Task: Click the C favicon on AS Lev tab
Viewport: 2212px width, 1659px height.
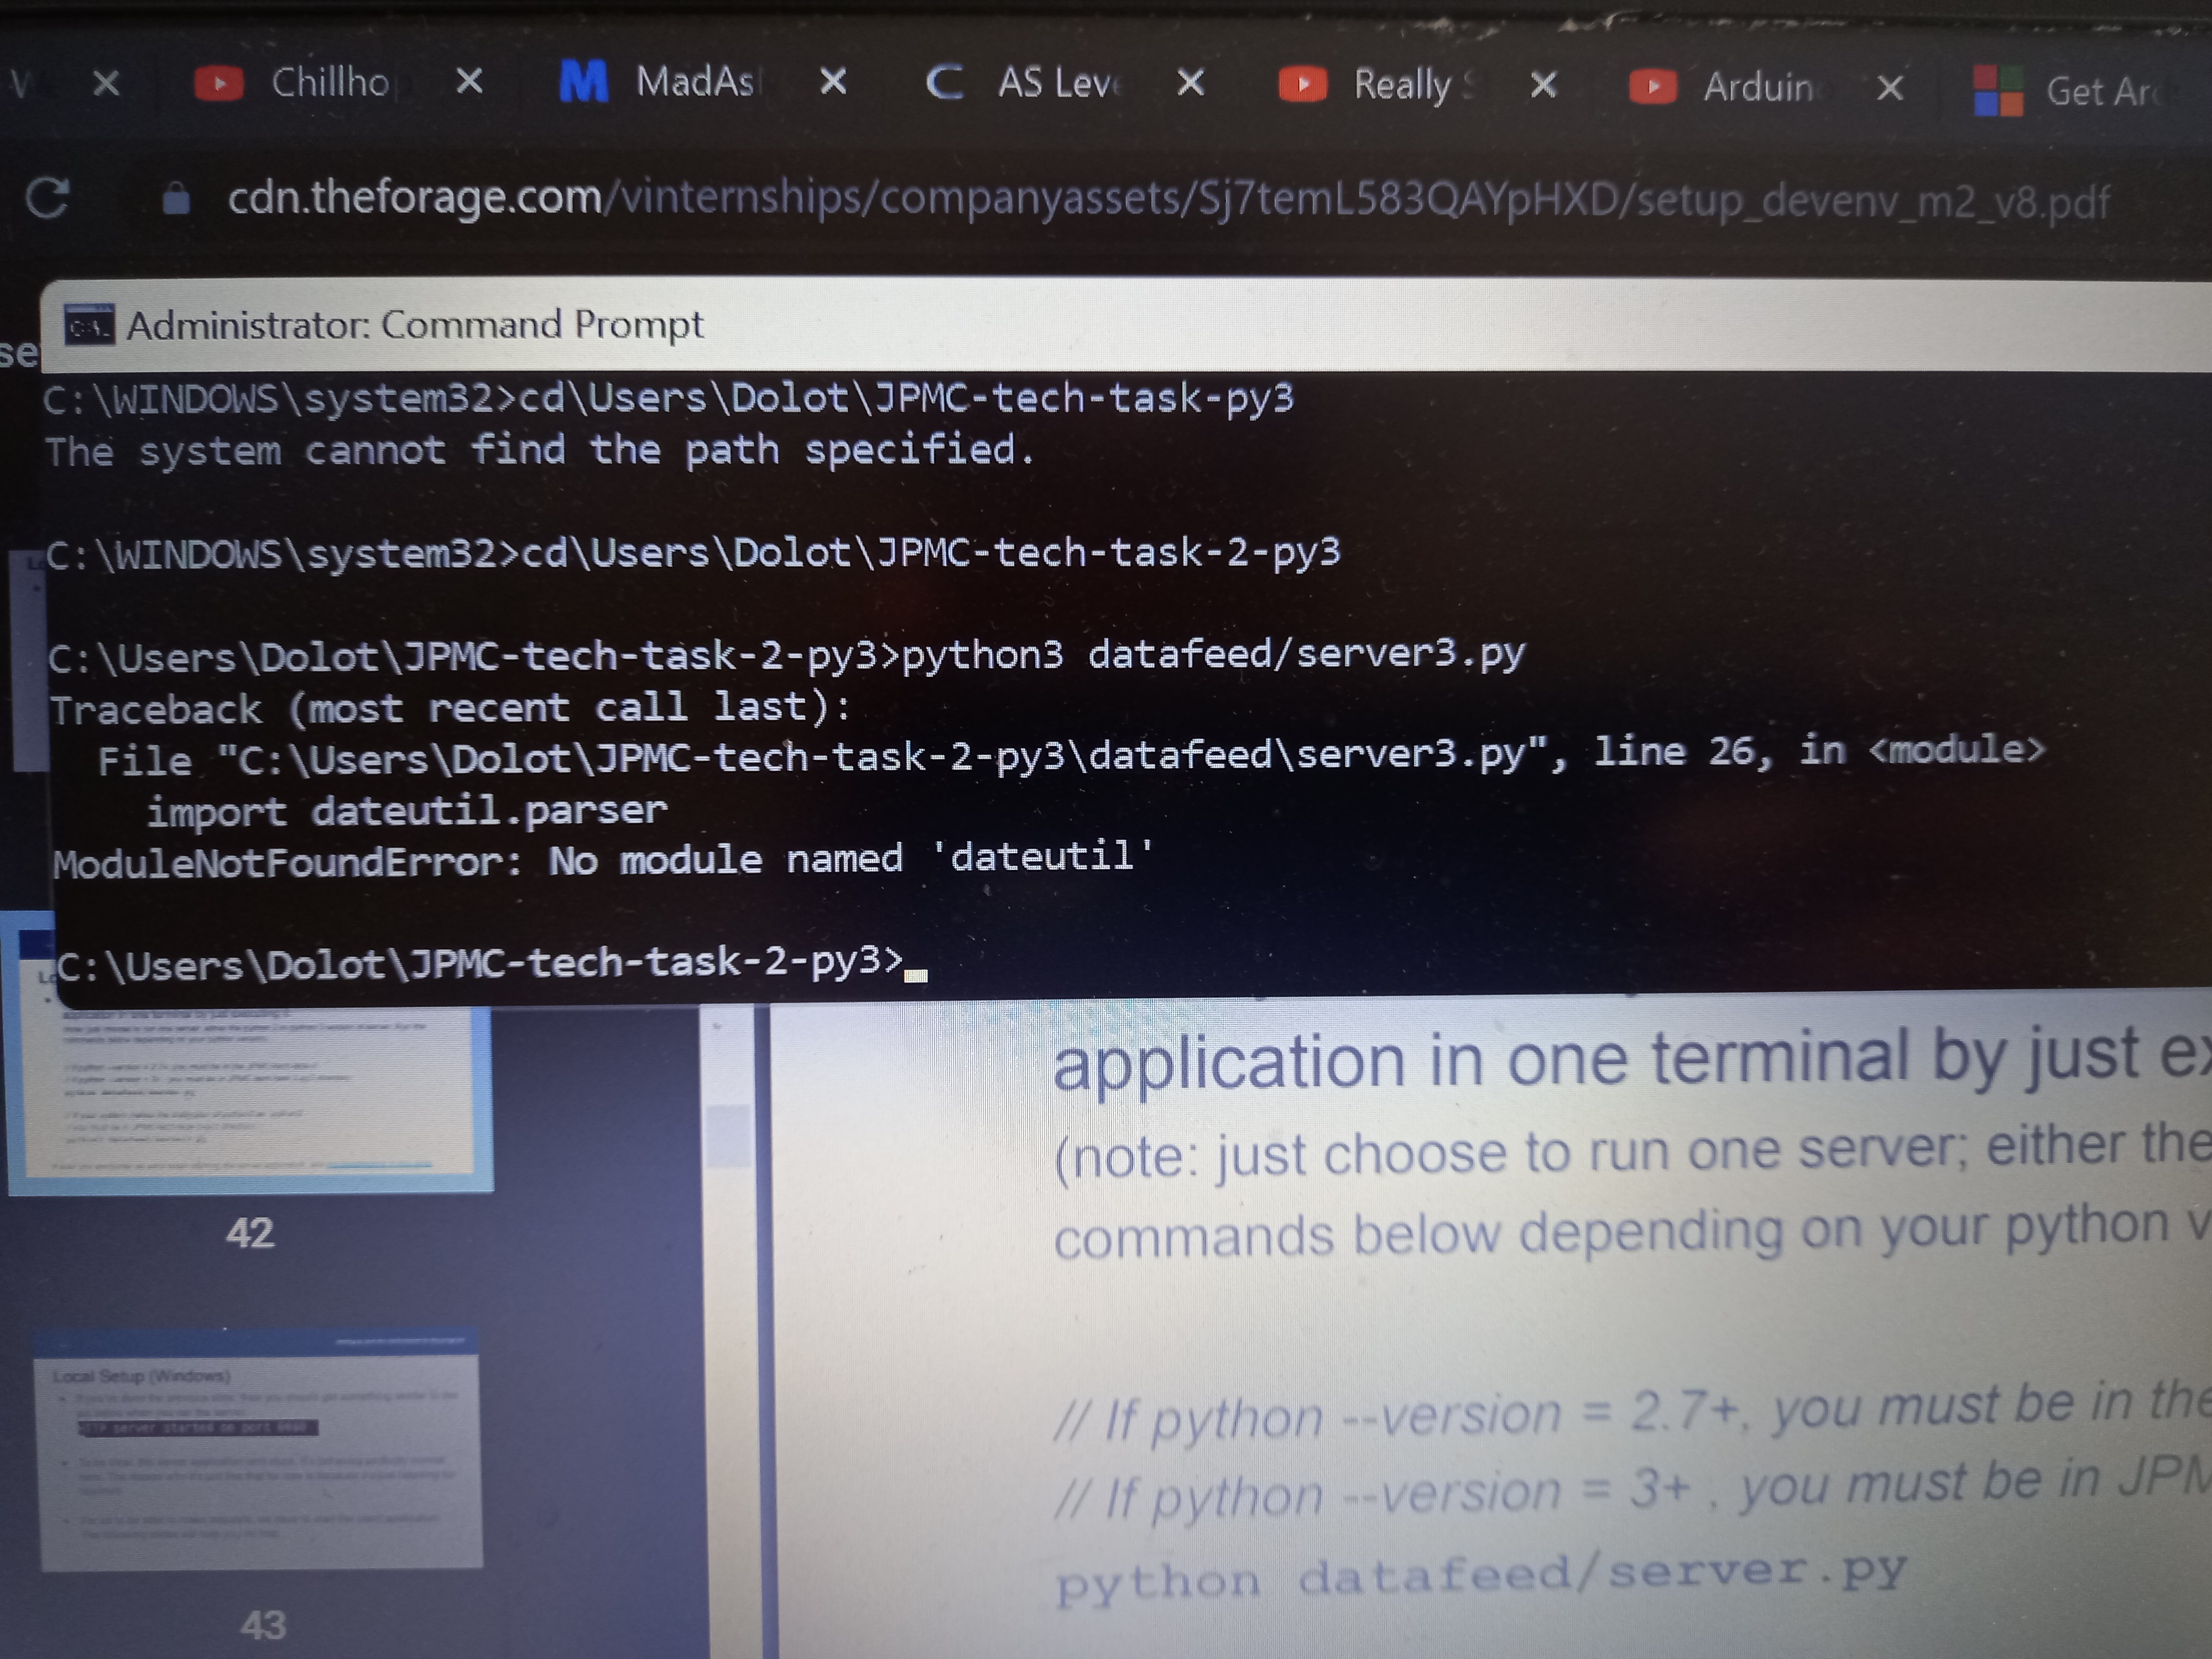Action: click(x=944, y=82)
